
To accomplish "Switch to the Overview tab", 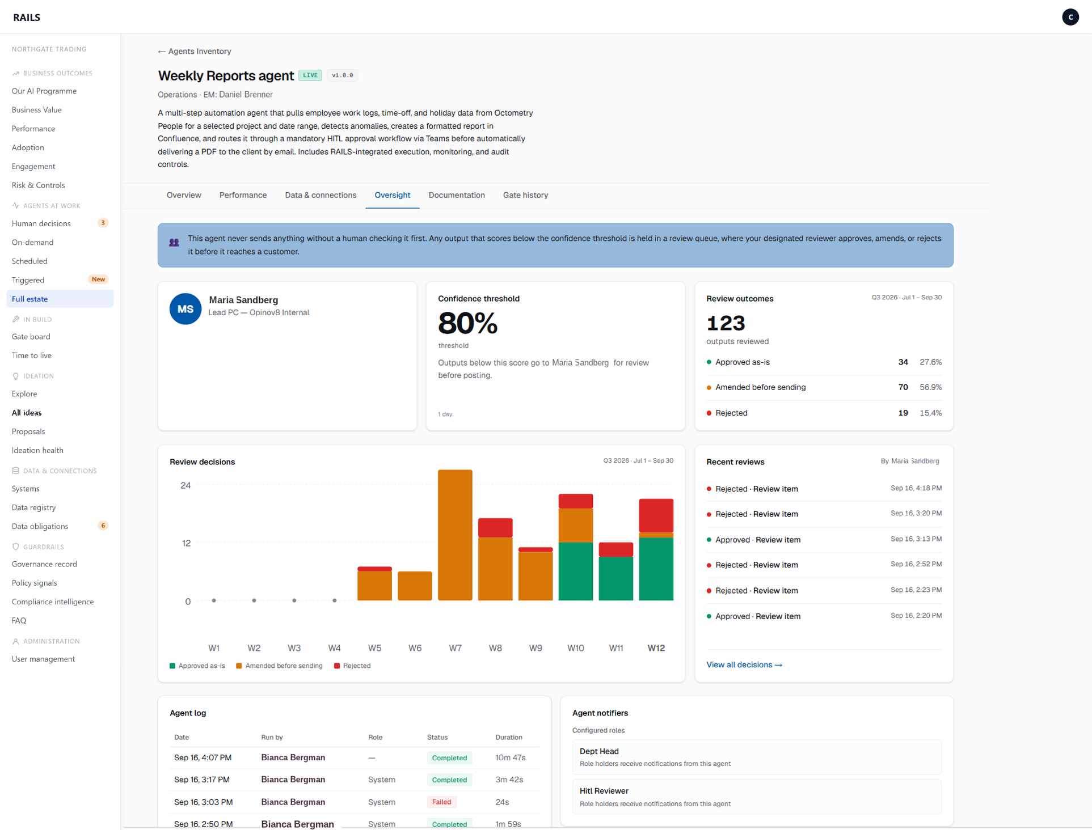I will pos(184,195).
